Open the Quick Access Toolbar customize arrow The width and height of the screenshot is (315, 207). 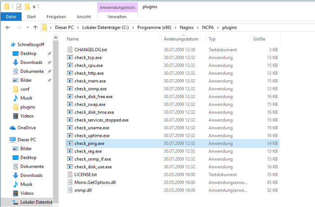[x=34, y=7]
